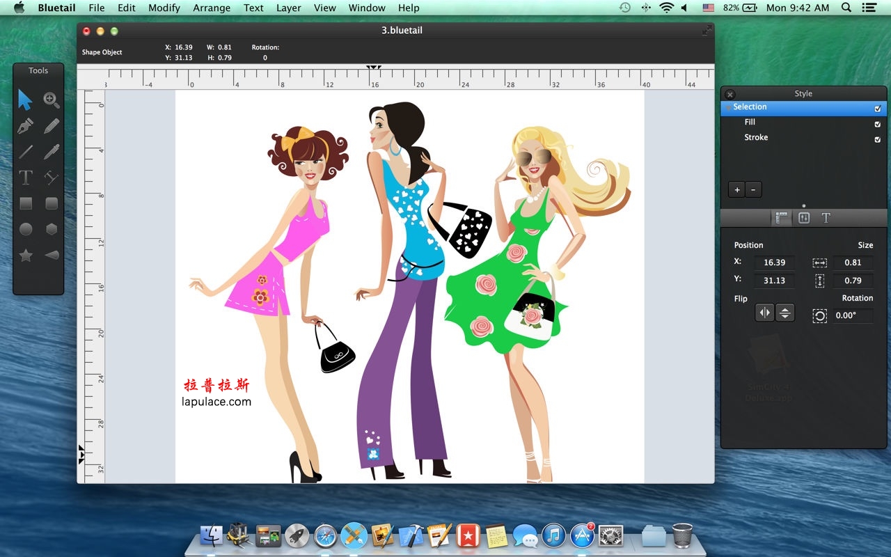Image resolution: width=891 pixels, height=557 pixels.
Task: Open the Edit menu
Action: pyautogui.click(x=127, y=8)
